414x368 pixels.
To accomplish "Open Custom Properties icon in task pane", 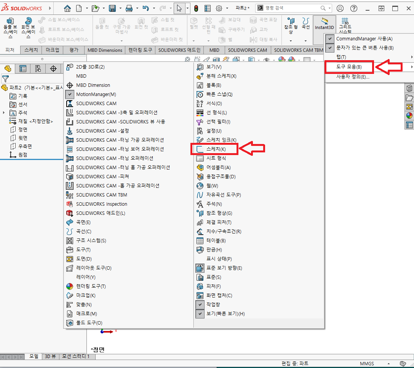I will click(x=409, y=125).
